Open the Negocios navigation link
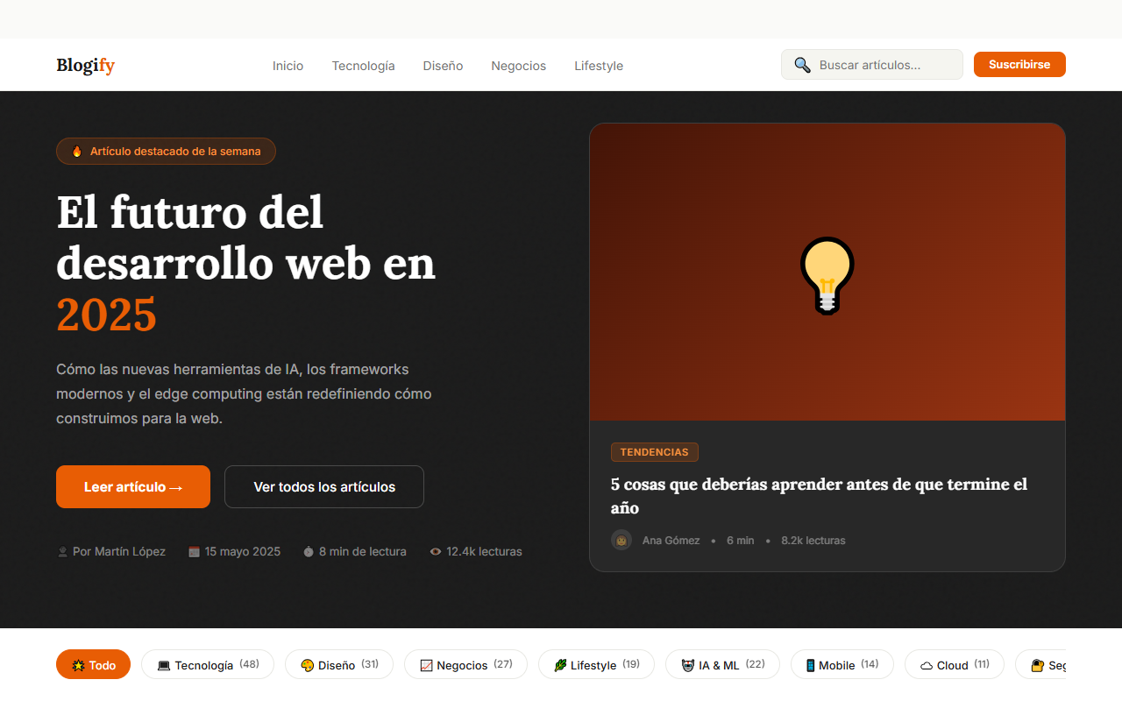The image size is (1122, 701). coord(519,66)
